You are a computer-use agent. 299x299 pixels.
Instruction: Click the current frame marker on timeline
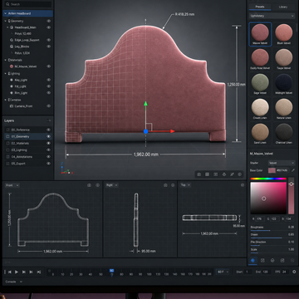[112, 271]
